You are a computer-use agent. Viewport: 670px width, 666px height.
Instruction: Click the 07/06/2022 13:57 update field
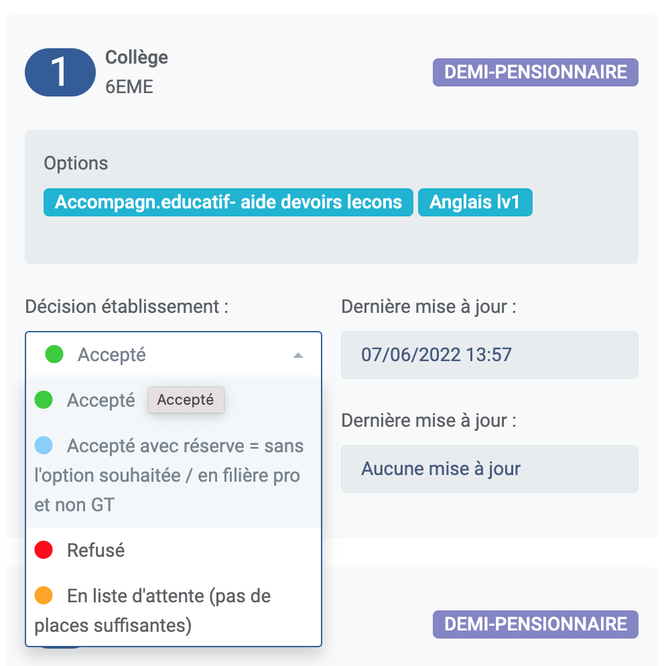pyautogui.click(x=490, y=355)
